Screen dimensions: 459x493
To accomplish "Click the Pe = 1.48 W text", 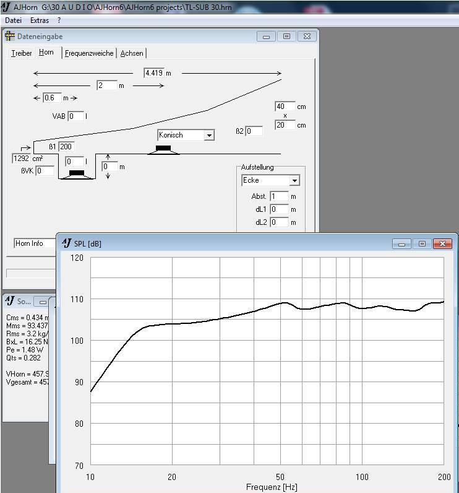I will tap(25, 350).
